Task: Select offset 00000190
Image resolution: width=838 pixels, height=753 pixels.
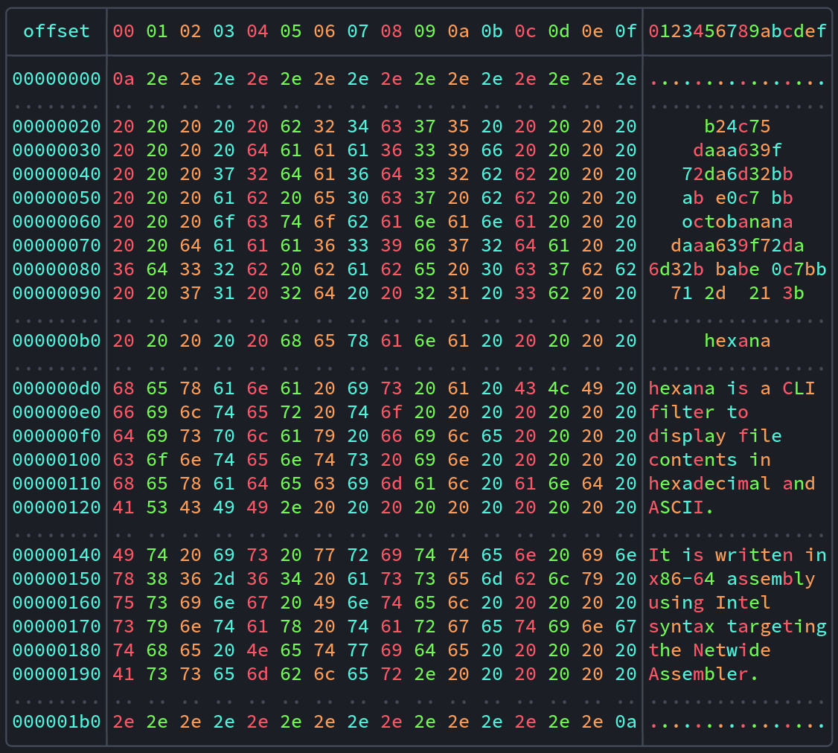Action: click(x=57, y=674)
